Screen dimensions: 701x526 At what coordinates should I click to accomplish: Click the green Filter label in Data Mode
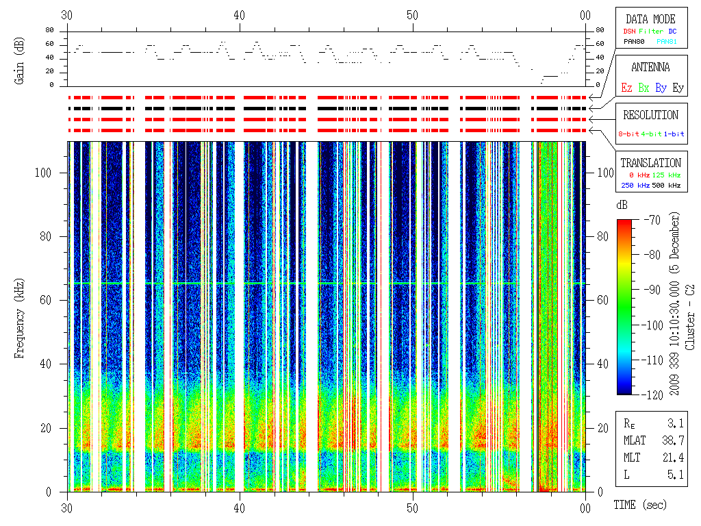tap(651, 32)
